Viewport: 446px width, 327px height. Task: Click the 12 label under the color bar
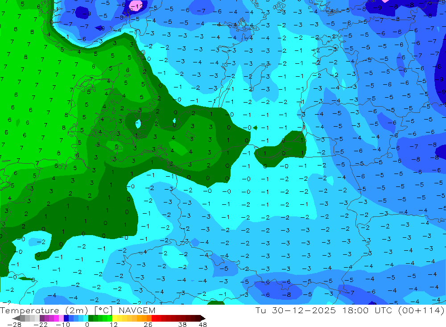114,325
